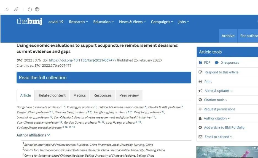This screenshot has height=158, width=258.
Task: Go to the BMJ home logo
Action: point(29,22)
